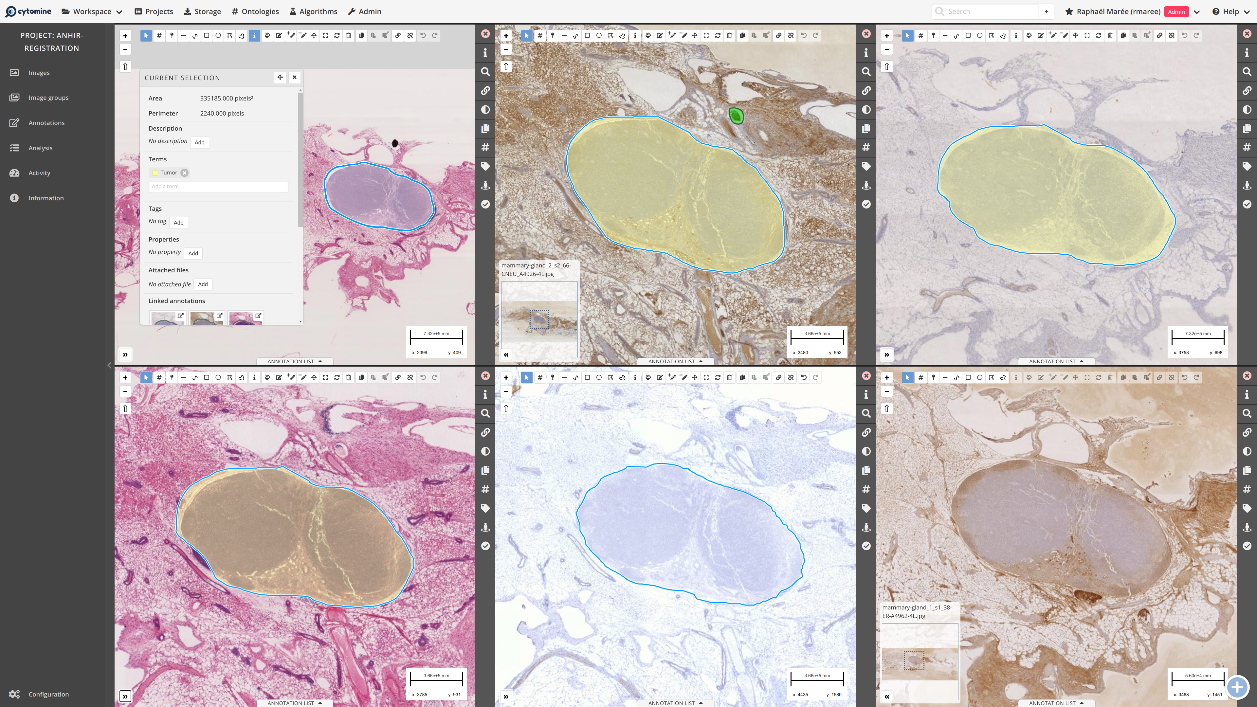The height and width of the screenshot is (707, 1257).
Task: Open magnifier panel in top-right viewer sidebar
Action: tap(1247, 72)
